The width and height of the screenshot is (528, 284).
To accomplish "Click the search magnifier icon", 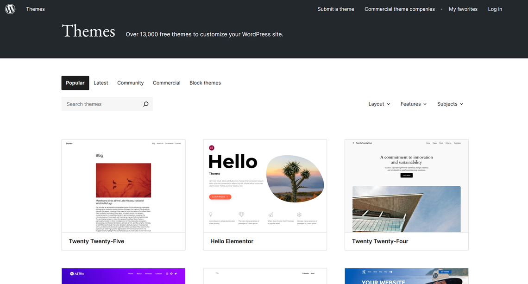I will (x=146, y=104).
